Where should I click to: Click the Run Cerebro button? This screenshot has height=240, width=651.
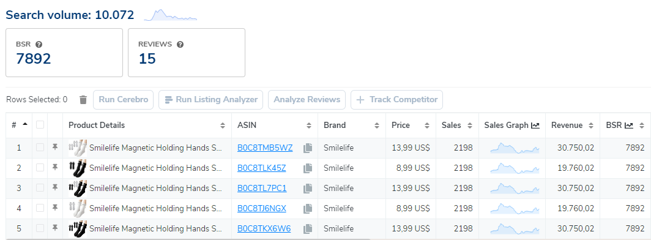(x=124, y=100)
